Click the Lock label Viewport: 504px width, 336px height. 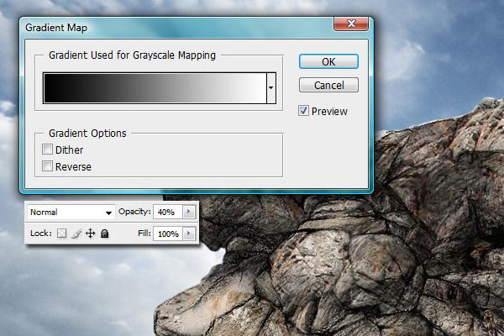click(x=41, y=234)
